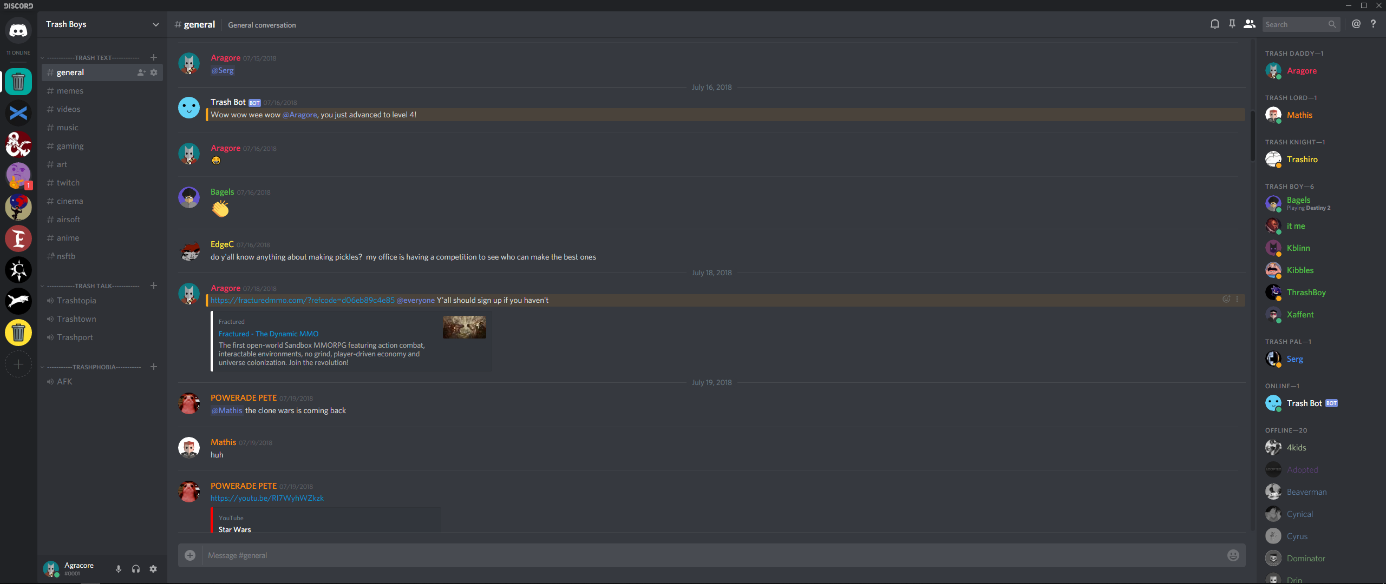This screenshot has width=1386, height=584.
Task: Toggle deafen headphones icon
Action: (136, 569)
